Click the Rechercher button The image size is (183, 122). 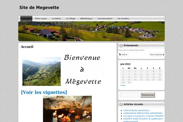(x=148, y=95)
